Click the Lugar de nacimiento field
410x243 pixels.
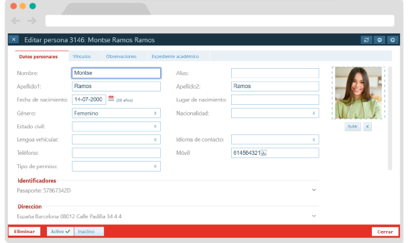pyautogui.click(x=275, y=99)
